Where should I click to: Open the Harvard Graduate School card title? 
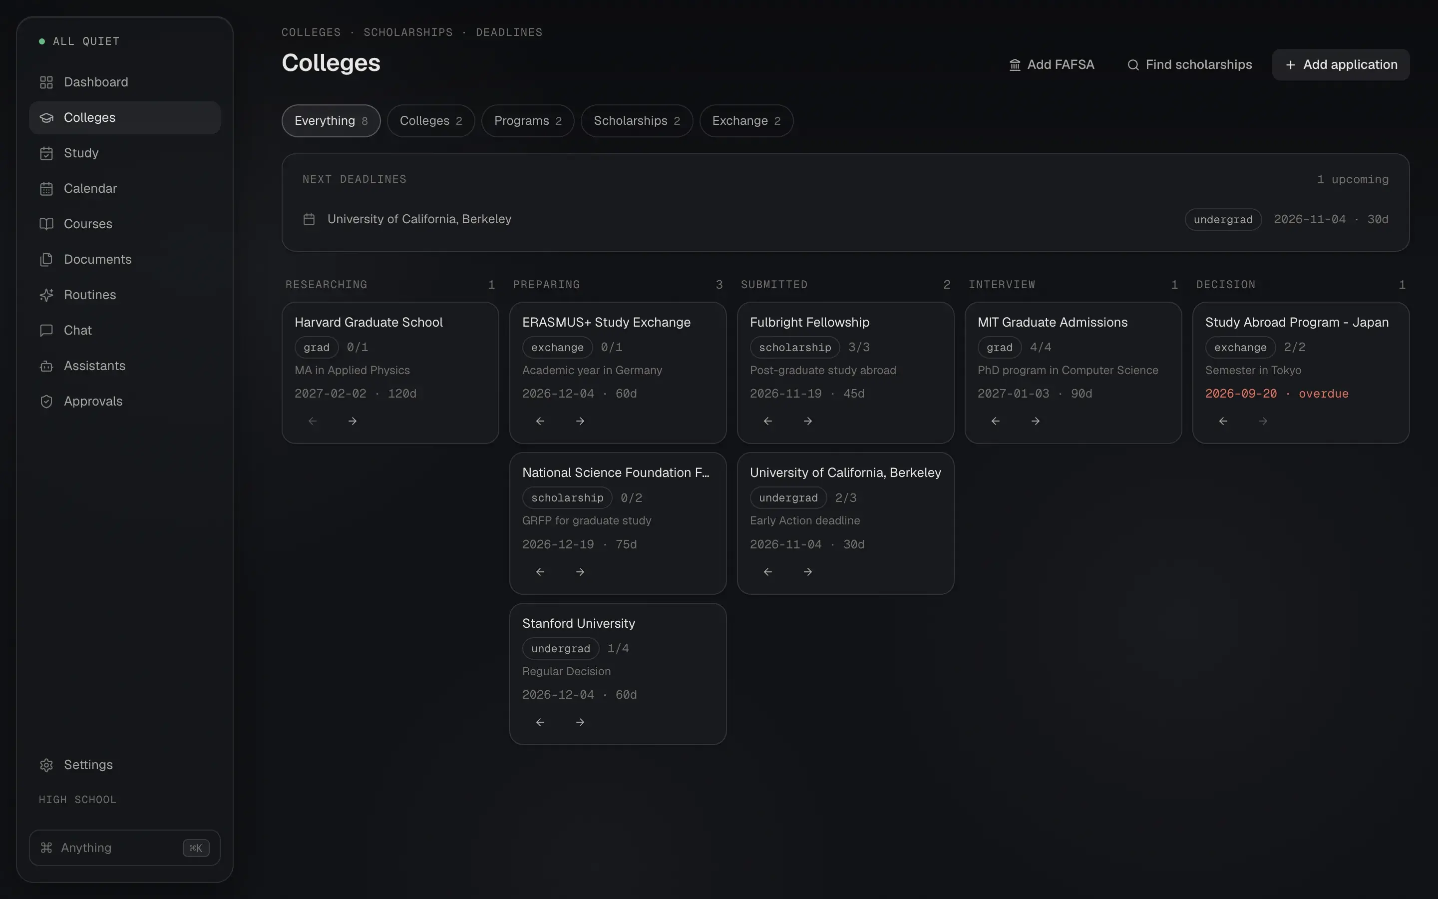(x=368, y=322)
